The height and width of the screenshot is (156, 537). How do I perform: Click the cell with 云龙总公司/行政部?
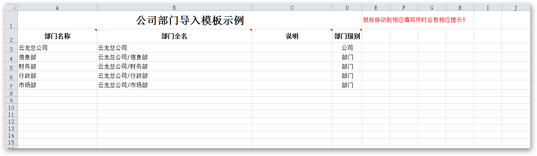point(174,76)
